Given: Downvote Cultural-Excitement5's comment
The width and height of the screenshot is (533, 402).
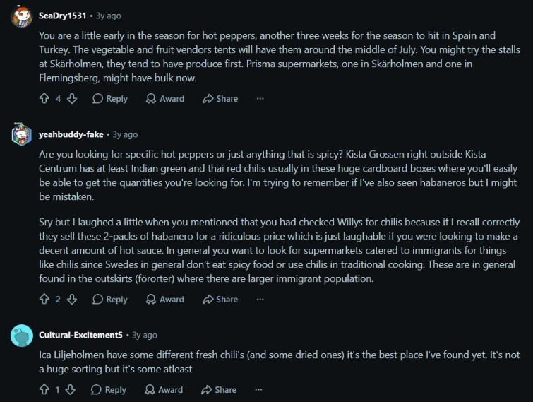Looking at the screenshot, I should (71, 390).
